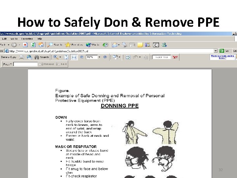Viewport: 237px width, 178px height.
Task: Click the Find text input box
Action: click(x=25, y=64)
